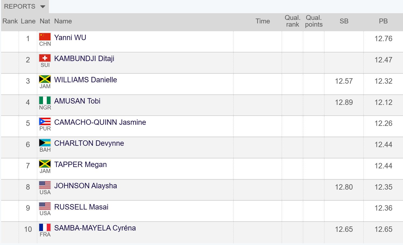Click SAMBA-MAYELA Cyréna name
The image size is (403, 245).
95,228
